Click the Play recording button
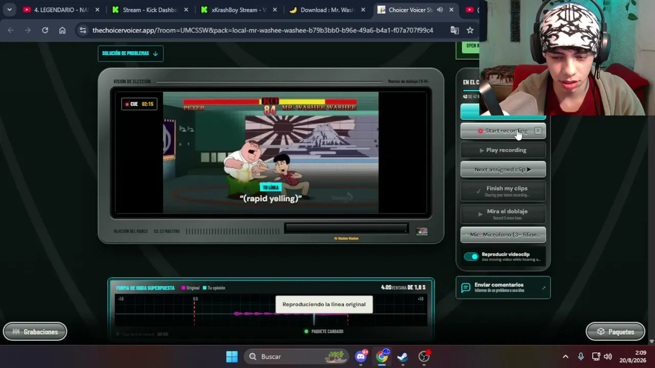655x368 pixels. 503,150
